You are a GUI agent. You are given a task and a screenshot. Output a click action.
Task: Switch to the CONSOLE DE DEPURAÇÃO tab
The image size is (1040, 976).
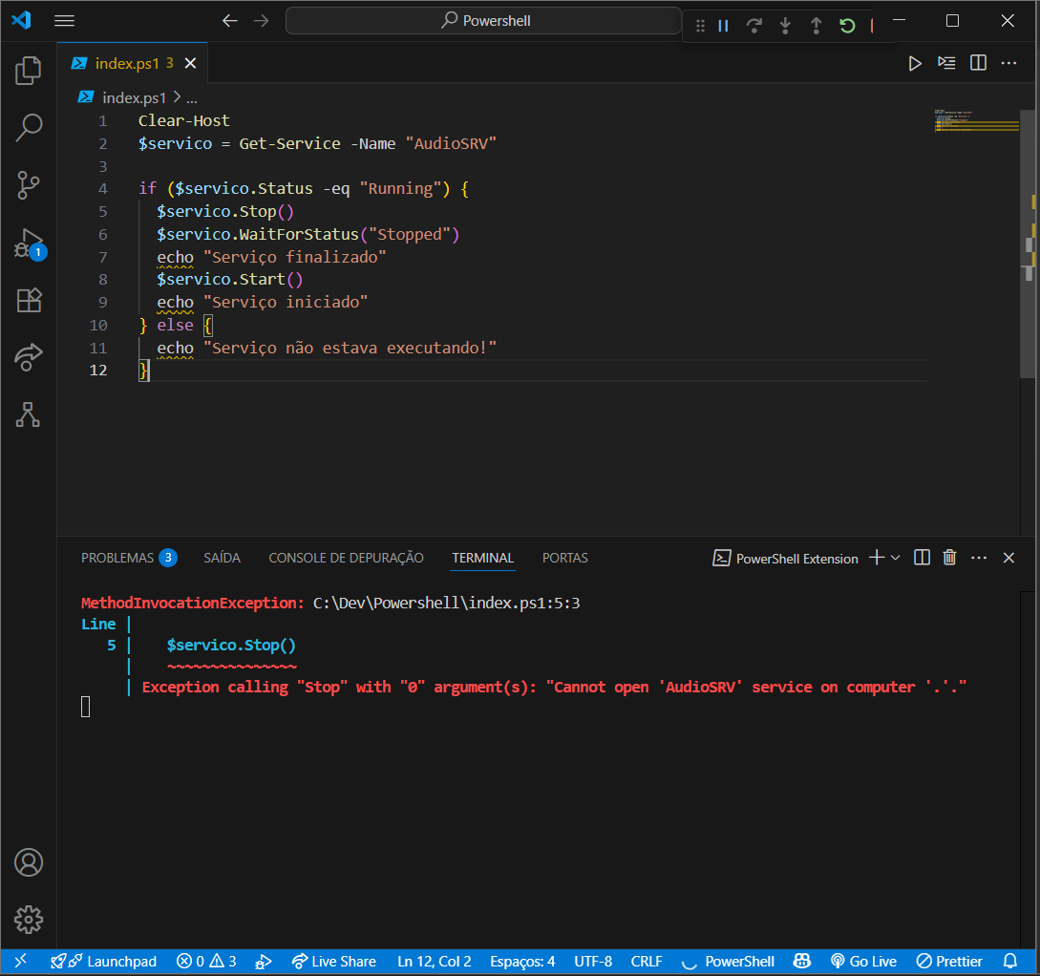(347, 559)
